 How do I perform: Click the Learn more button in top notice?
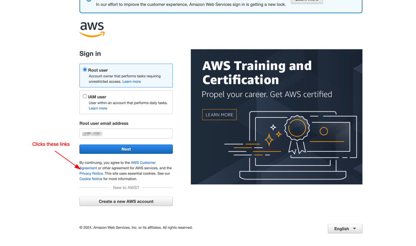point(306,1)
